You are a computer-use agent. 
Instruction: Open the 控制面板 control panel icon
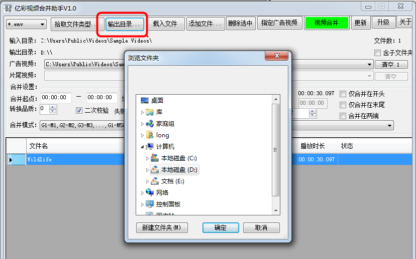click(150, 204)
